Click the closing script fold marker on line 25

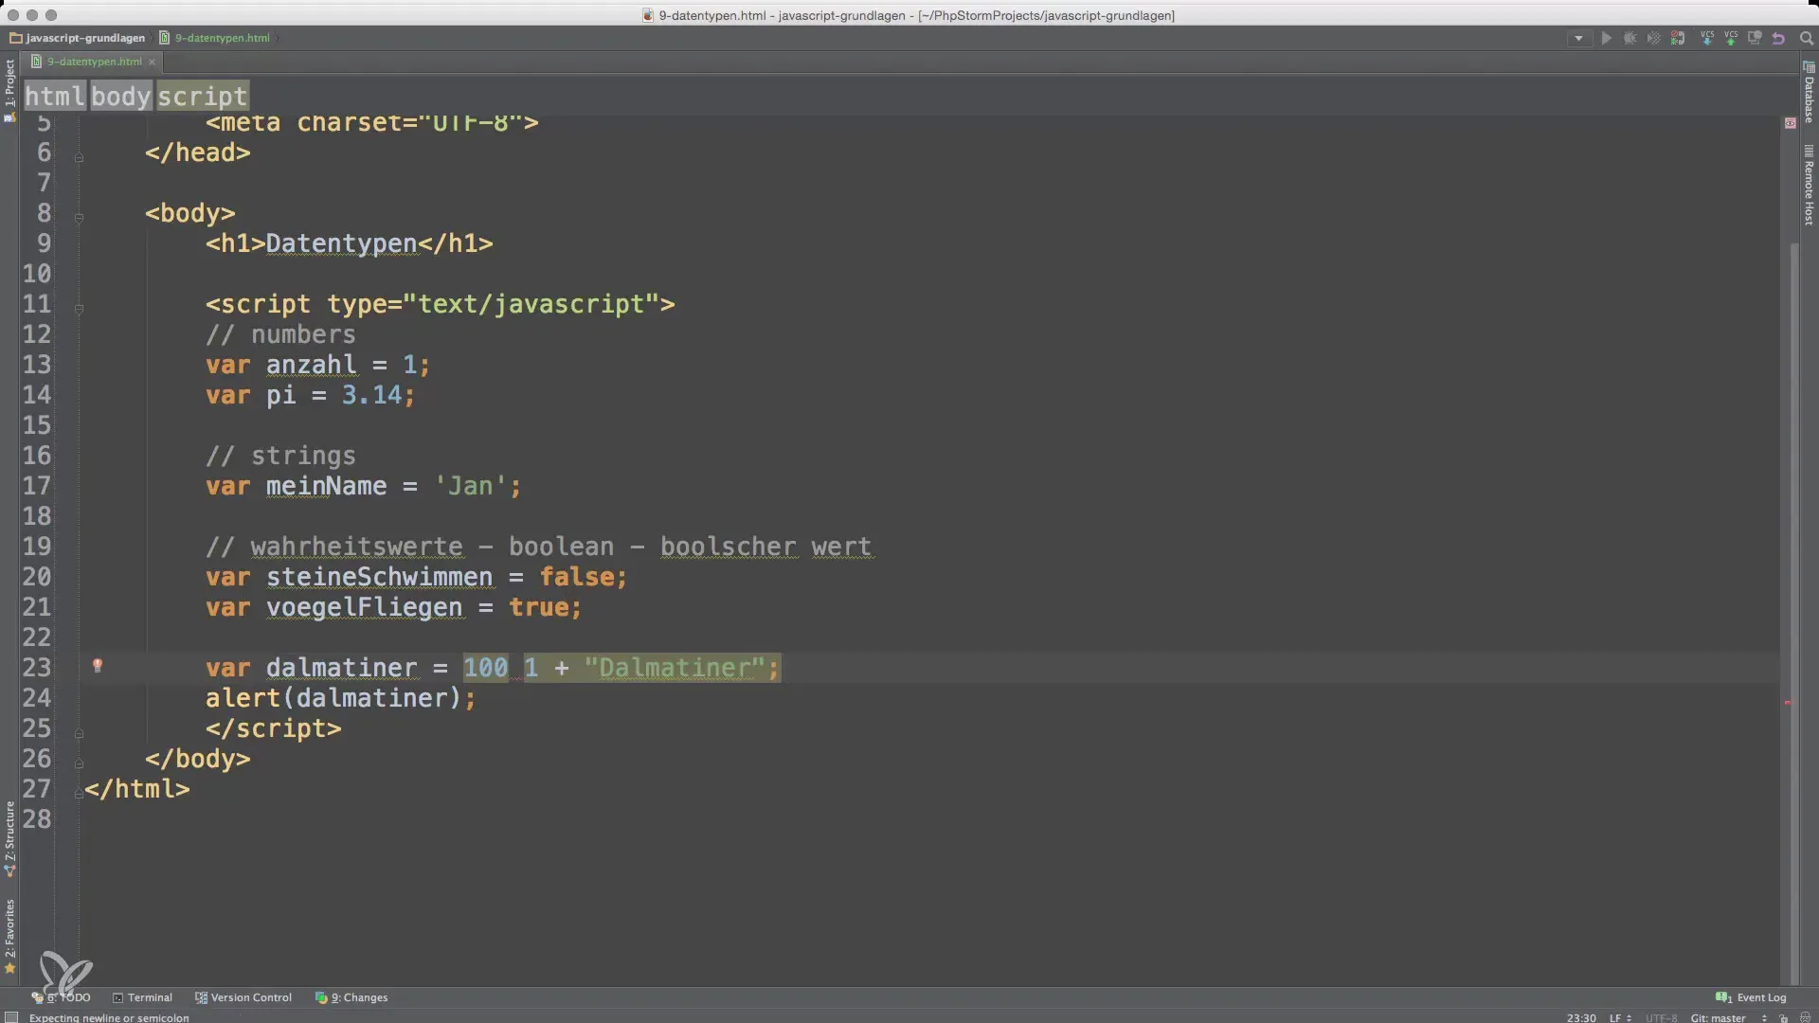coord(79,733)
